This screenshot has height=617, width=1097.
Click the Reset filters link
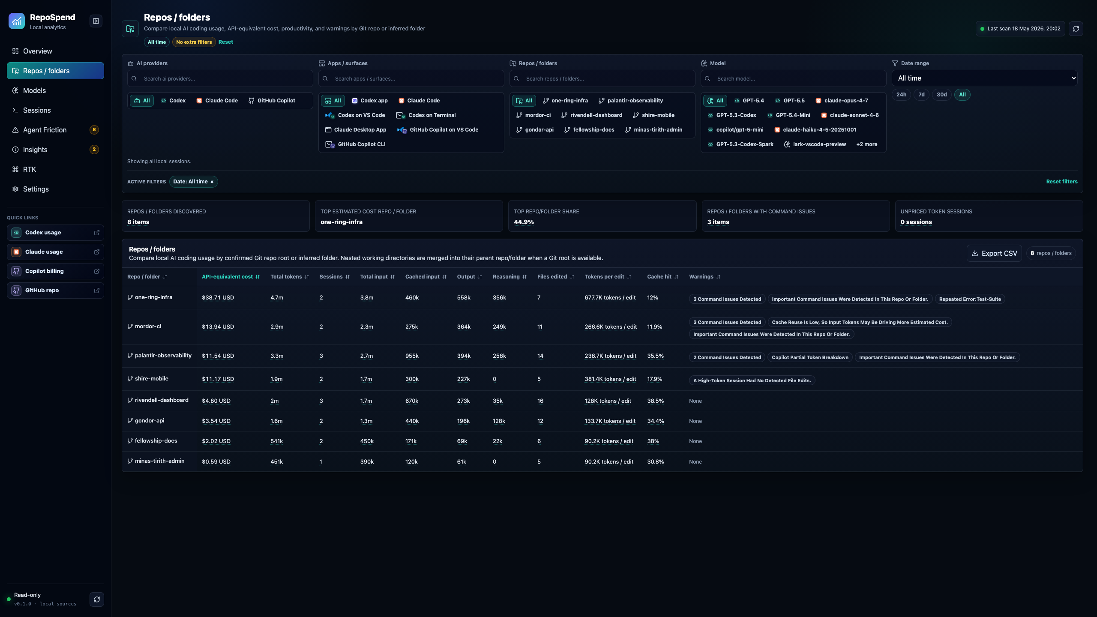click(x=1062, y=182)
